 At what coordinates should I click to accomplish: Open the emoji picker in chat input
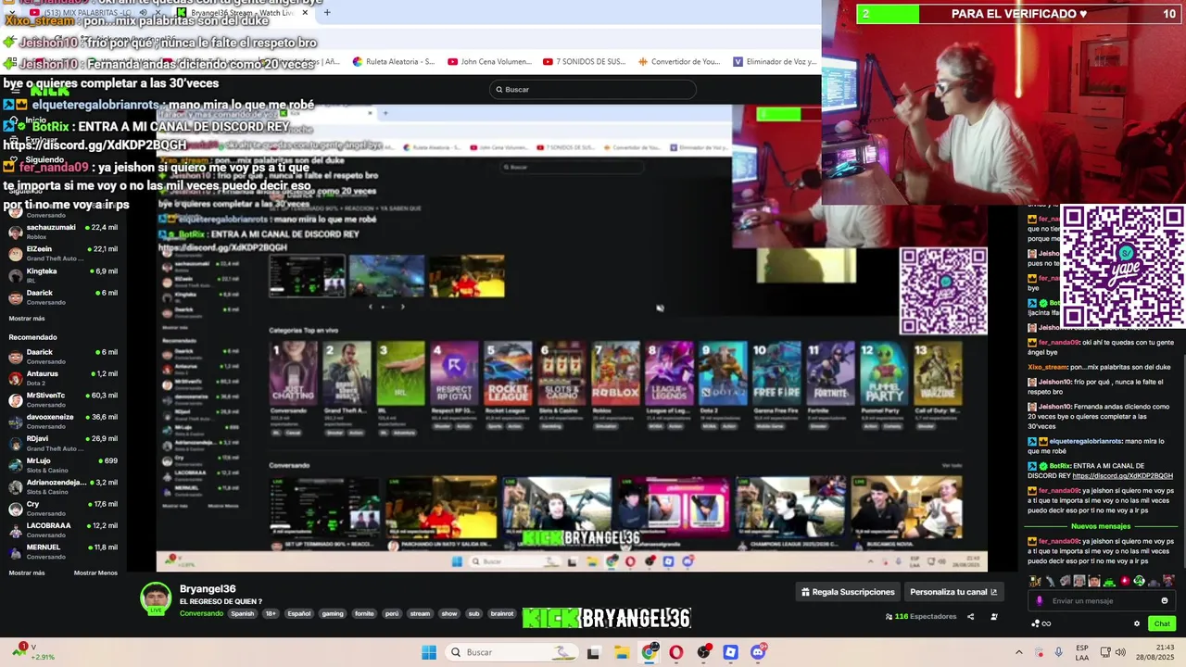1165,600
